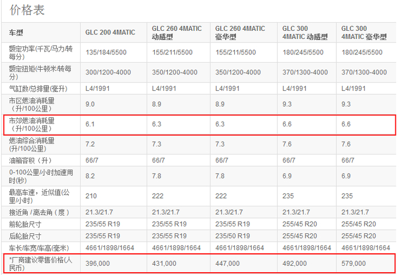Screen dimensions: 401x275
Task: Click the 0-100公里/小时加速用时 row label
Action: (41, 177)
